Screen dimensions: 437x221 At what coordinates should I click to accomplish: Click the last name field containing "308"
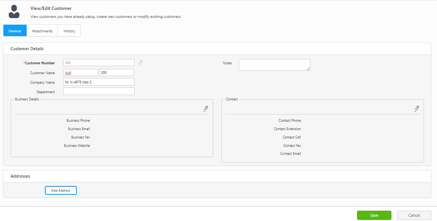click(x=116, y=73)
